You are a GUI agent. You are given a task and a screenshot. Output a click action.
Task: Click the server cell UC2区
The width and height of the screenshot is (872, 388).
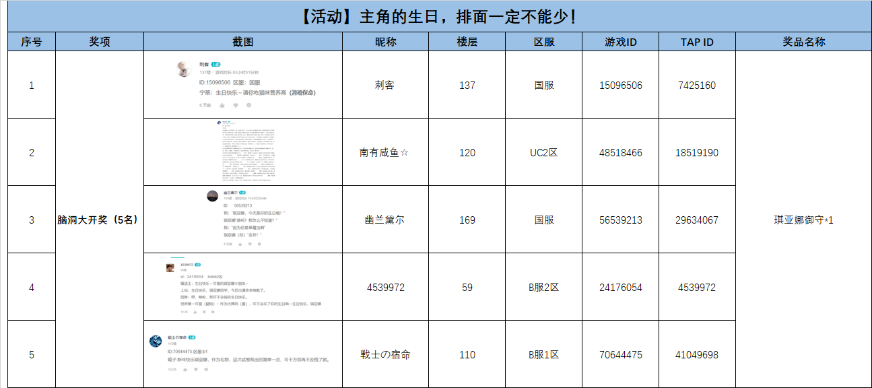(x=544, y=152)
